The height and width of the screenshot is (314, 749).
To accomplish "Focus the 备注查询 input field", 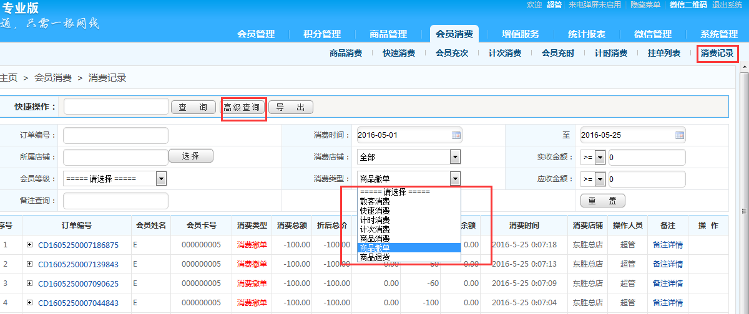I will tap(116, 201).
